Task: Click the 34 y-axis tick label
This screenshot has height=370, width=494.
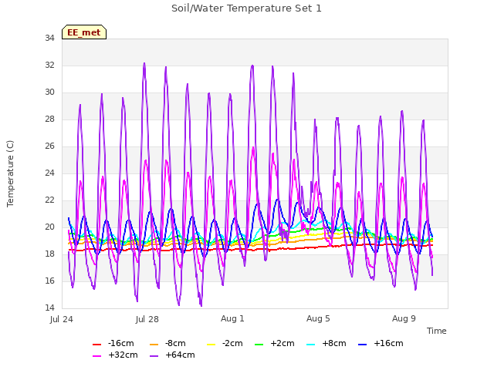Action: (49, 38)
